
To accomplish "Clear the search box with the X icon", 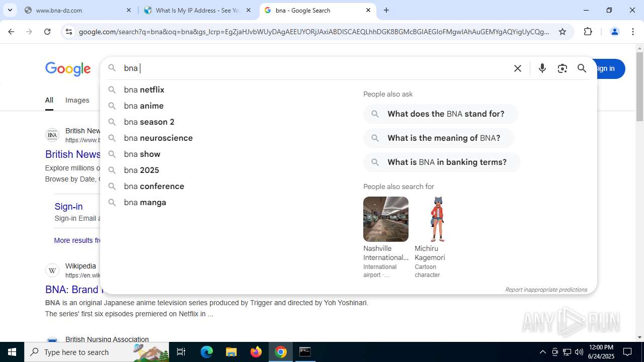I will (517, 68).
